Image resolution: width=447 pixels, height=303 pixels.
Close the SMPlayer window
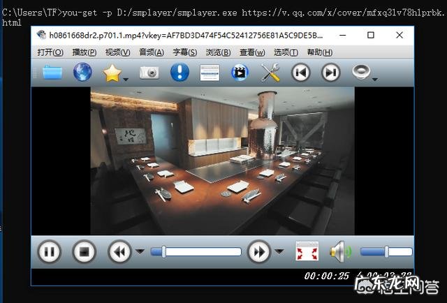coord(400,36)
